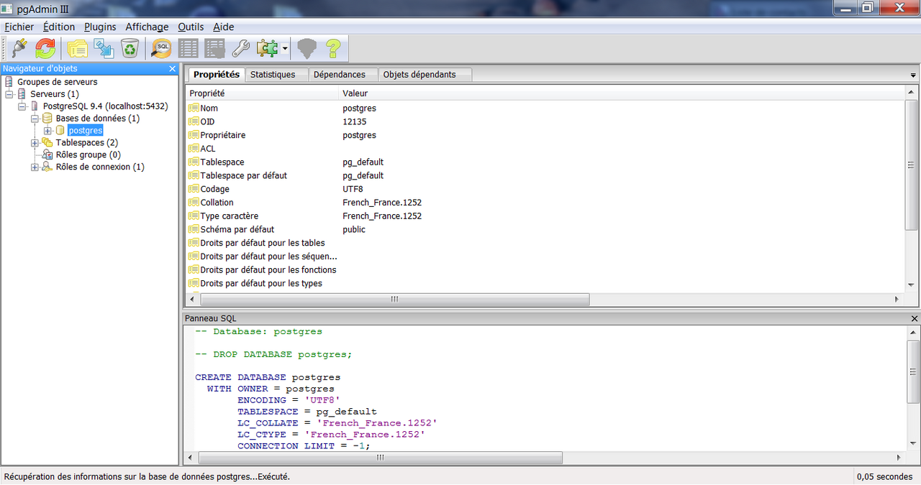Select the Tablespace par défaut row
This screenshot has width=921, height=485.
(x=545, y=175)
